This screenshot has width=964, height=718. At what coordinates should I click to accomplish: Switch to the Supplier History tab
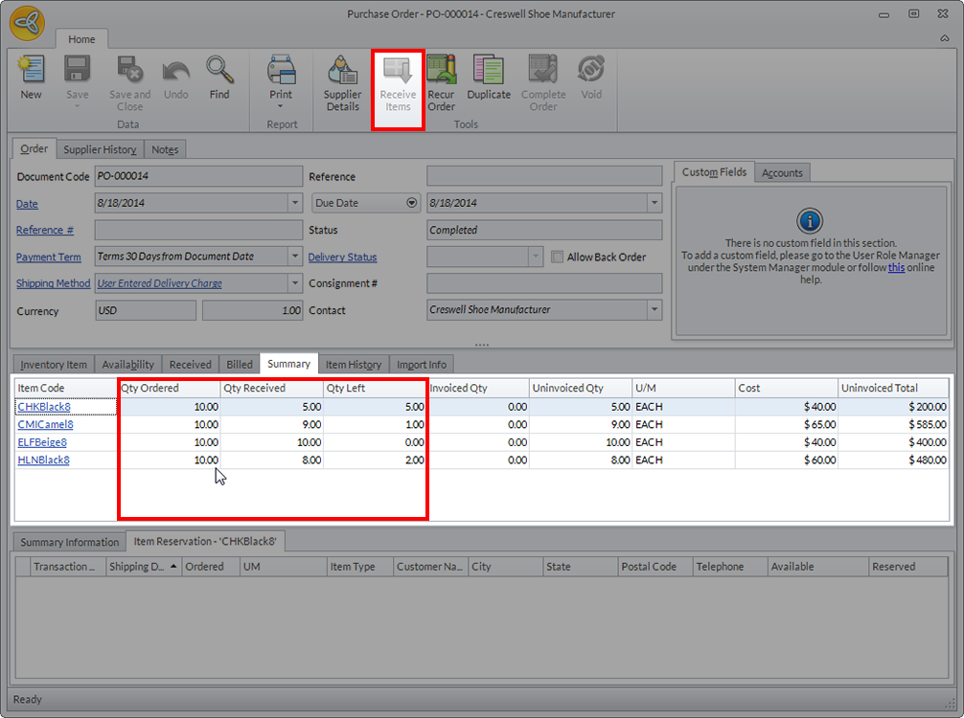100,149
